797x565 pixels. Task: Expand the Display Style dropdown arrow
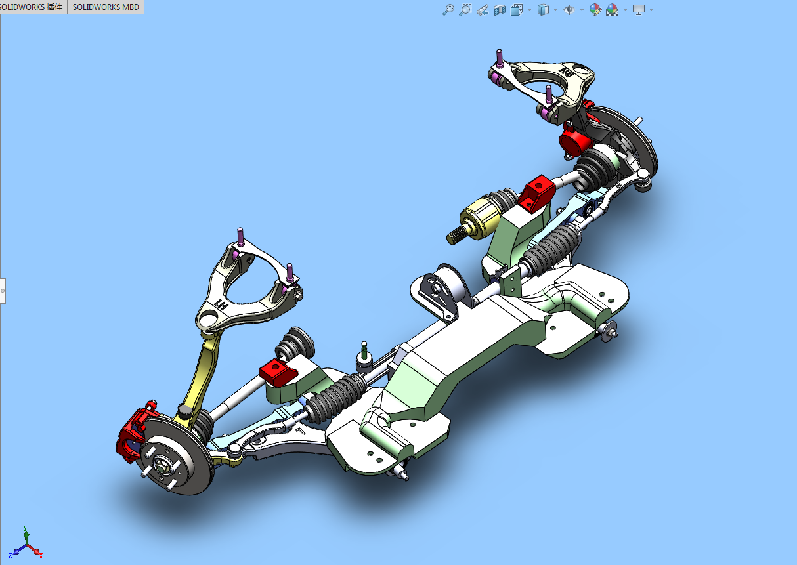pos(555,10)
